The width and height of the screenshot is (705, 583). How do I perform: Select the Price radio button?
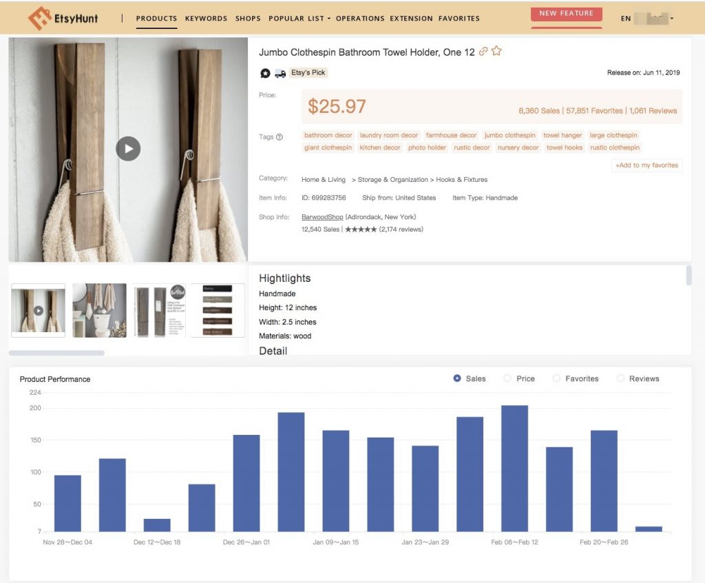507,378
